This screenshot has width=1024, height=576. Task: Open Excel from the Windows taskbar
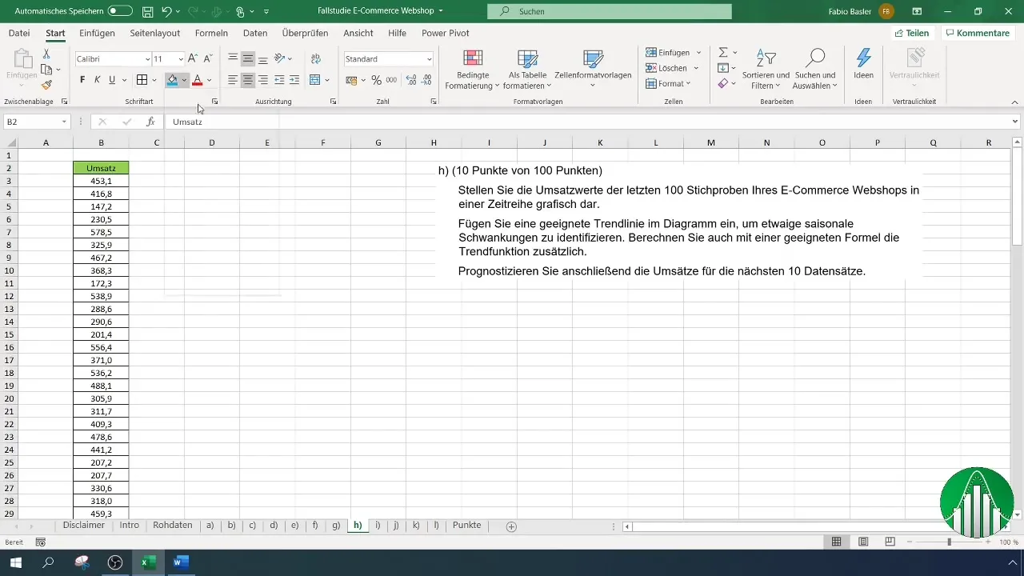[147, 562]
